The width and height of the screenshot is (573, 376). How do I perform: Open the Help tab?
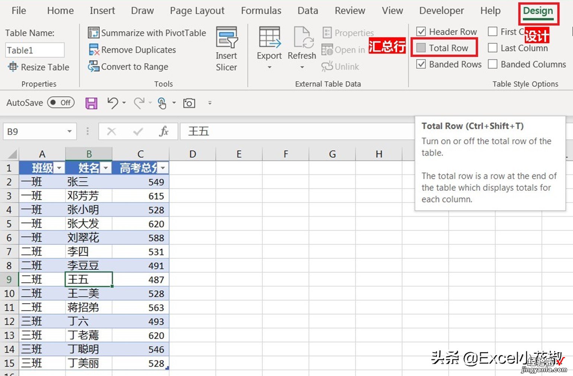[x=490, y=10]
